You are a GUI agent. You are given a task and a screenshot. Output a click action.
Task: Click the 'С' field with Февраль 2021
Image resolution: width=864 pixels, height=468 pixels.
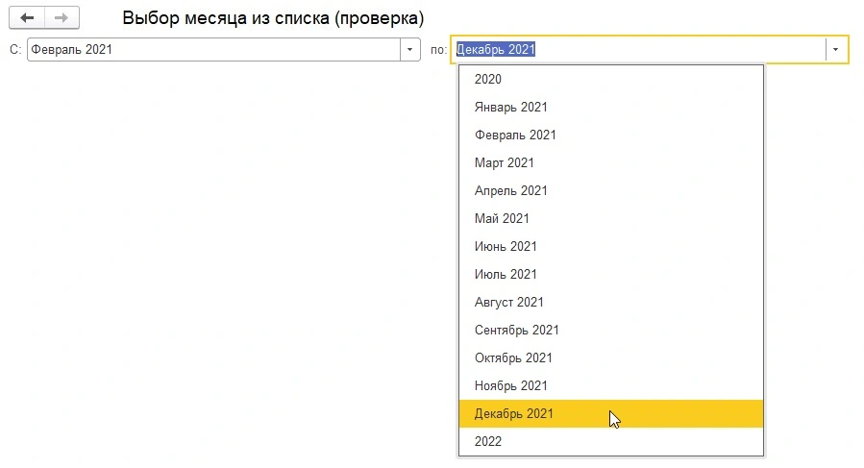pos(213,49)
